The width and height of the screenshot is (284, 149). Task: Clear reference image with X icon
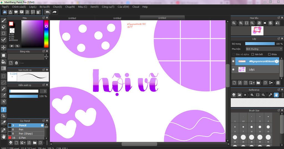tap(245, 95)
